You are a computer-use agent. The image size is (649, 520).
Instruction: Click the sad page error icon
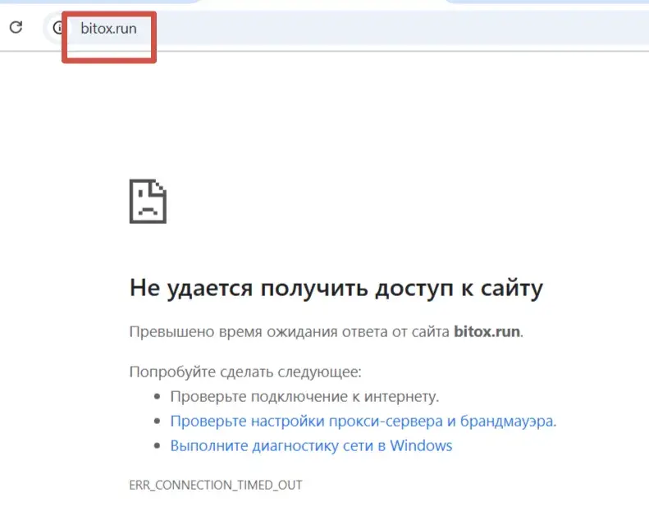pyautogui.click(x=149, y=202)
